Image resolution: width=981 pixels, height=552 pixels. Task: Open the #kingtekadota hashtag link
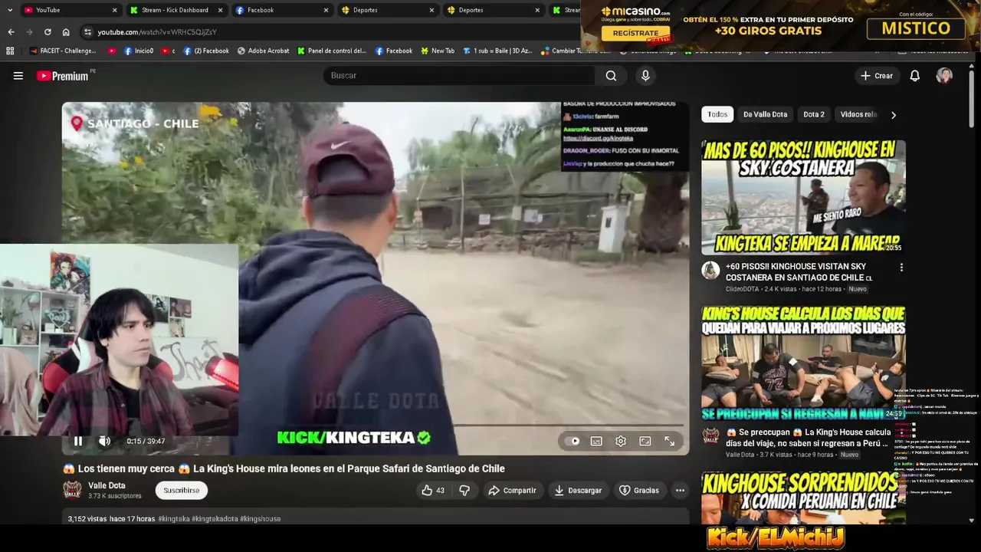[215, 519]
